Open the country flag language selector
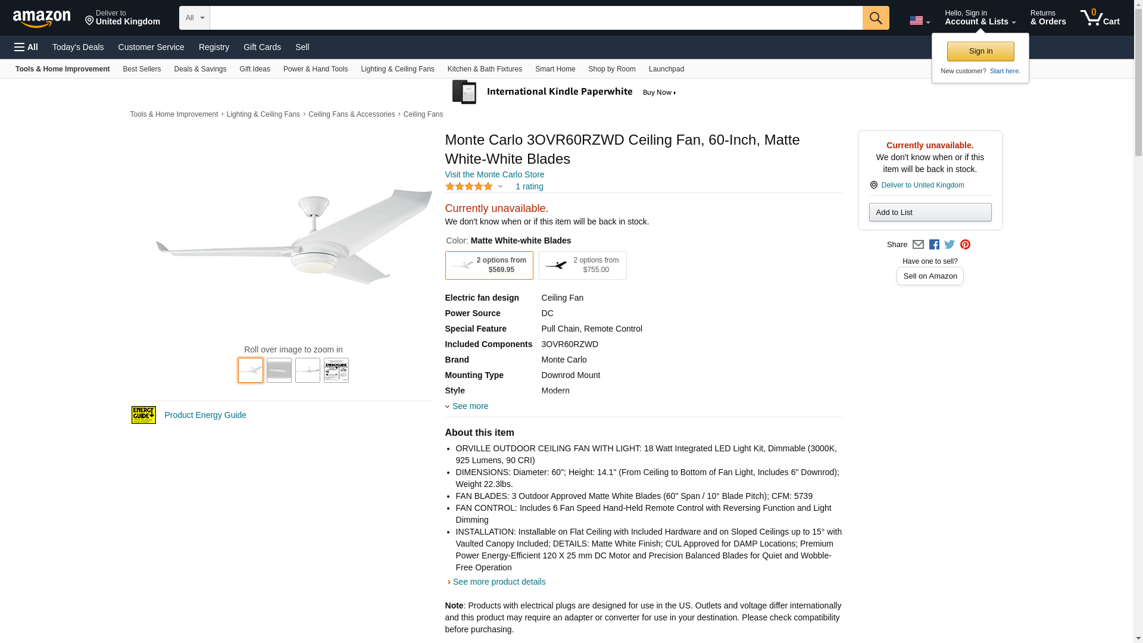 (x=919, y=21)
